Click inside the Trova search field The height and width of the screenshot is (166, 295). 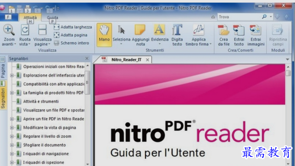pyautogui.click(x=239, y=17)
